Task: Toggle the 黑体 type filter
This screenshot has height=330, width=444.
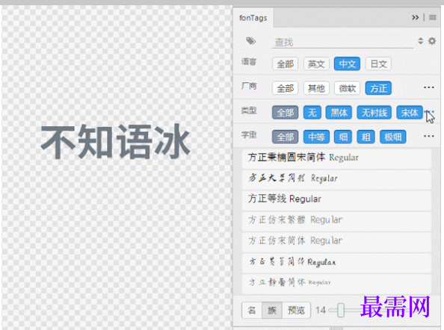Action: coord(339,113)
